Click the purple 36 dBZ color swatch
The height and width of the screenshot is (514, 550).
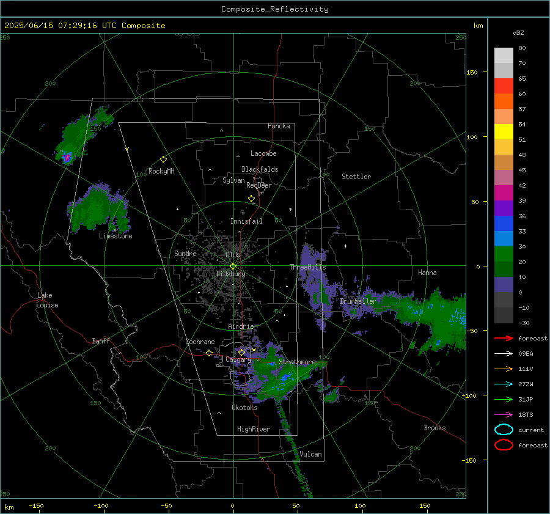504,208
